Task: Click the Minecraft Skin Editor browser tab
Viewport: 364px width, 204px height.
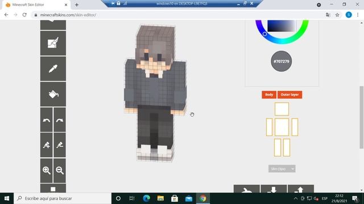Action: click(x=36, y=5)
